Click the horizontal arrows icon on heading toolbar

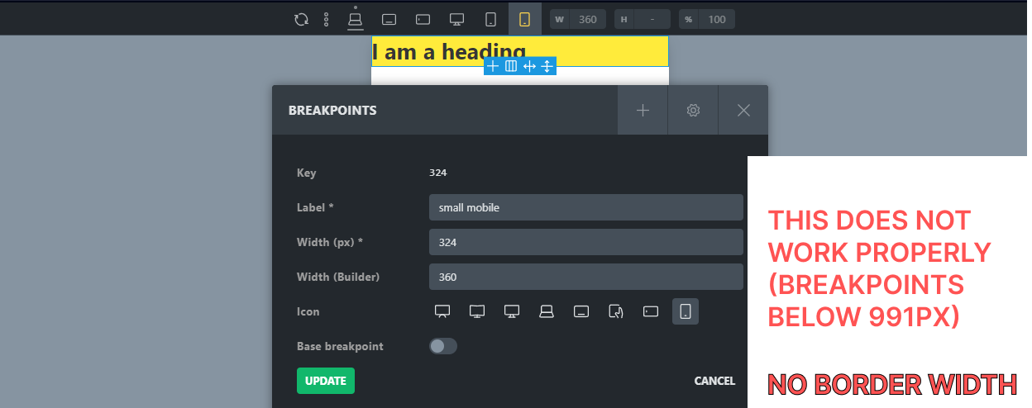click(x=529, y=66)
